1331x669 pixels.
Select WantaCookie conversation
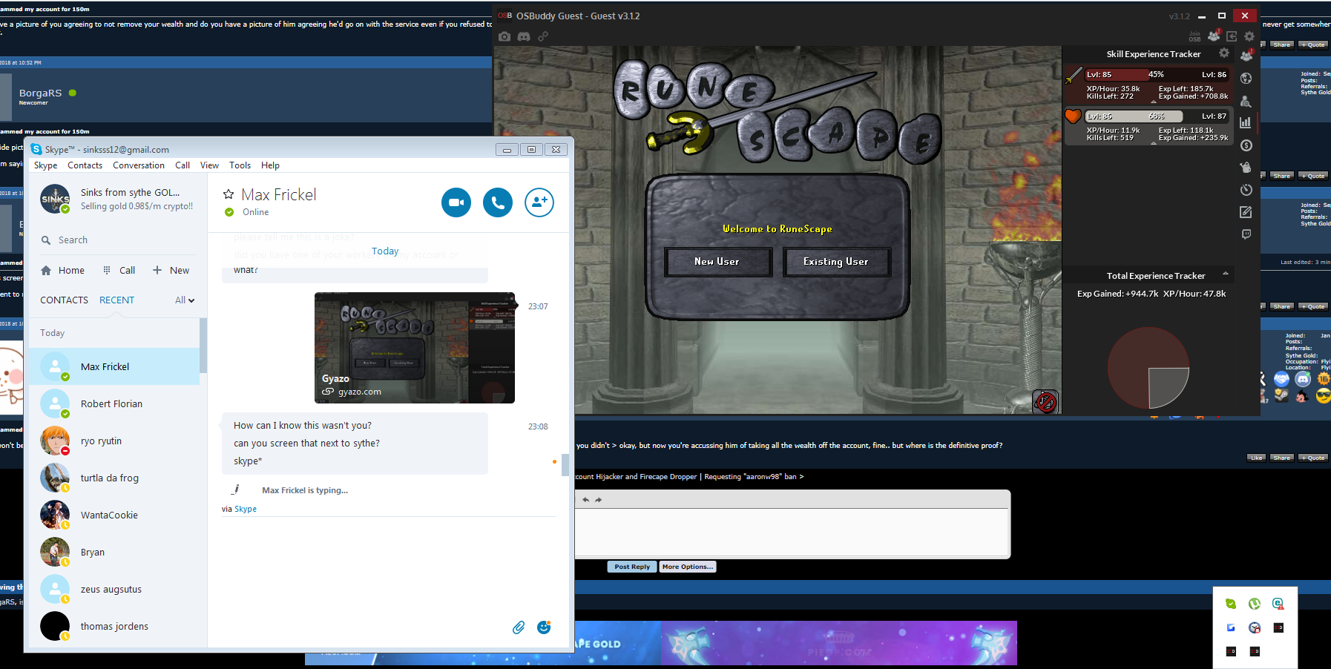[x=114, y=515]
